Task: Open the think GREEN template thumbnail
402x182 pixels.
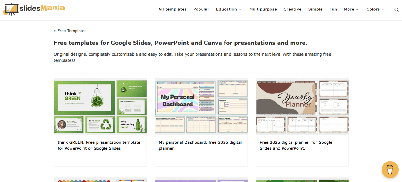Action: 100,106
